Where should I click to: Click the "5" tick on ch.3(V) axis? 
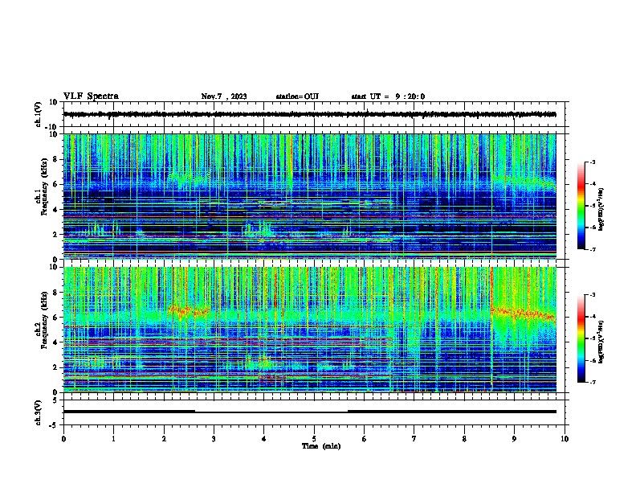(x=56, y=400)
